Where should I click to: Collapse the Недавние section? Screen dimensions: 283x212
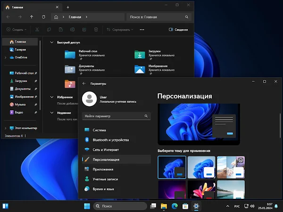coord(52,113)
